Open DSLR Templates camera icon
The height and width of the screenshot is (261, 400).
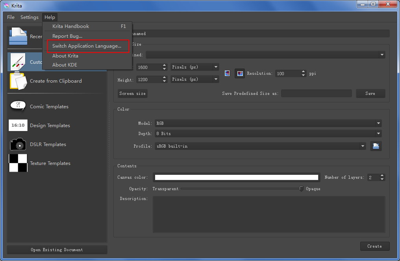[18, 144]
